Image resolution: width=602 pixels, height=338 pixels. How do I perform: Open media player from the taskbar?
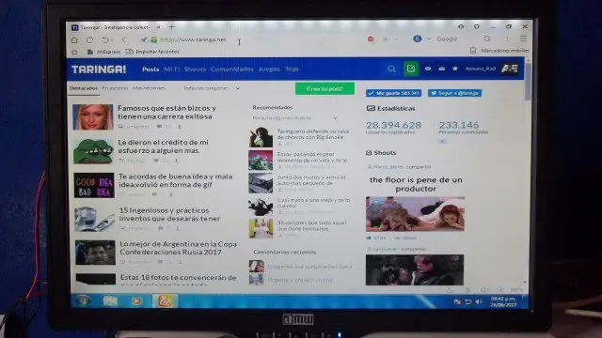tap(136, 301)
